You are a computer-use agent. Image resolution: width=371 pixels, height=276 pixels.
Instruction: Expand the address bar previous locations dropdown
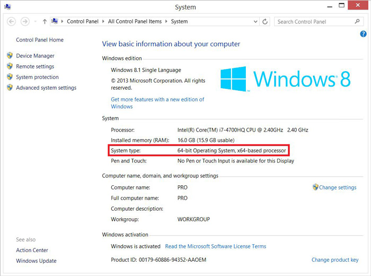pos(257,22)
